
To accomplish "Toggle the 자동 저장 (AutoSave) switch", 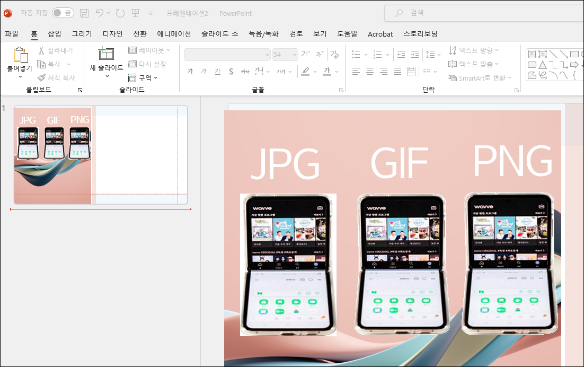I will click(x=63, y=13).
